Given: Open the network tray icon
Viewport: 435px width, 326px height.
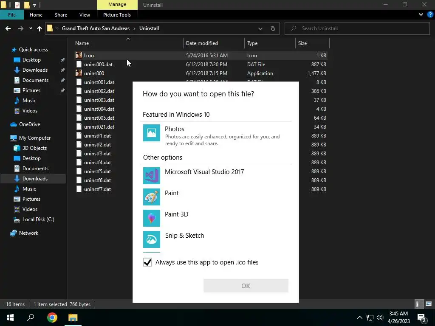Looking at the screenshot, I should point(370,318).
